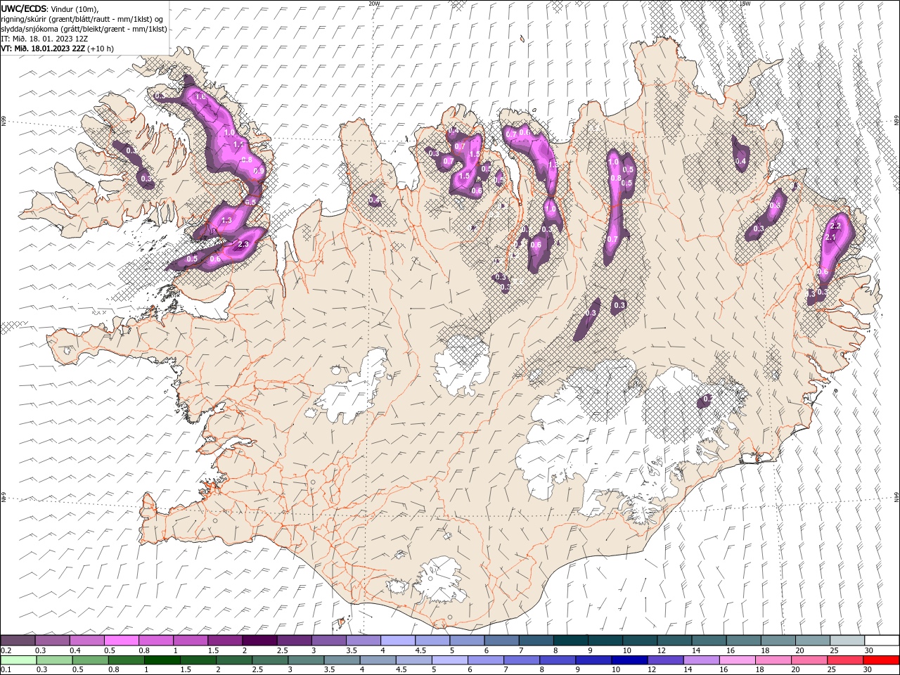Image resolution: width=900 pixels, height=675 pixels.
Task: Click the '15W' longitude label at top
Action: coord(745,4)
